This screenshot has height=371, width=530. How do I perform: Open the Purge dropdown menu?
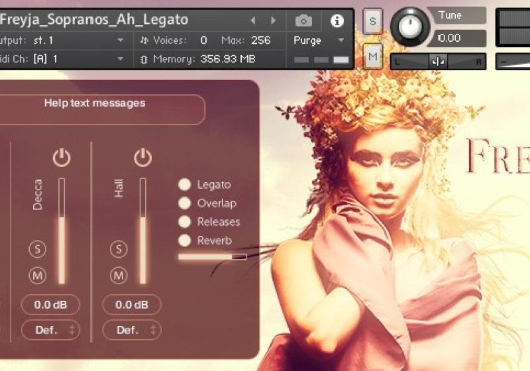coord(319,40)
